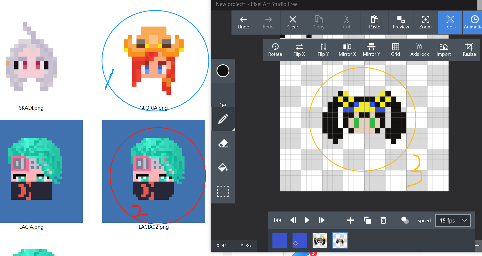Open the Resize option
Screen dimensions: 482x256
click(469, 50)
